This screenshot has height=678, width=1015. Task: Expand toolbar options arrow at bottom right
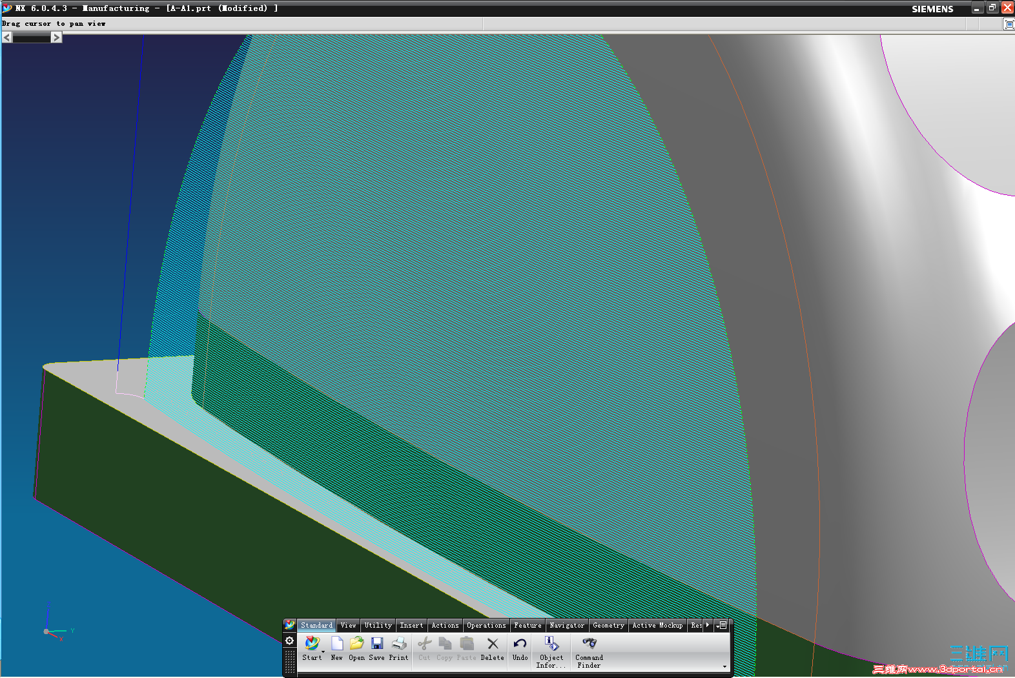(724, 666)
